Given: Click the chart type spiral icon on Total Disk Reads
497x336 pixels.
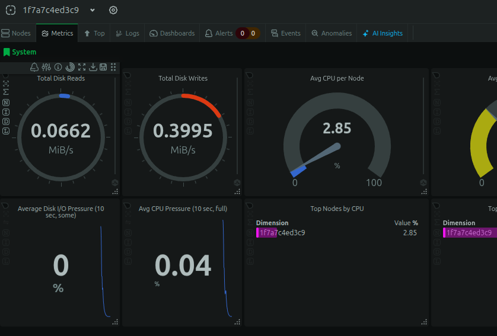Looking at the screenshot, I should 70,67.
